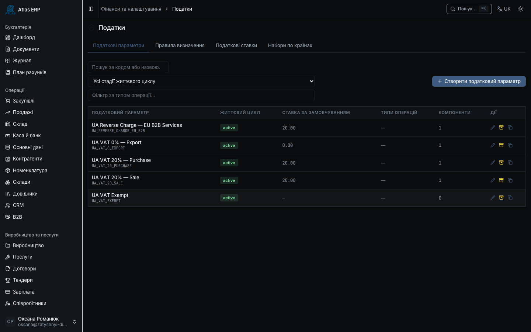The height and width of the screenshot is (332, 531).
Task: Edit the UA VAT 20% Purchase parameter
Action: point(493,163)
